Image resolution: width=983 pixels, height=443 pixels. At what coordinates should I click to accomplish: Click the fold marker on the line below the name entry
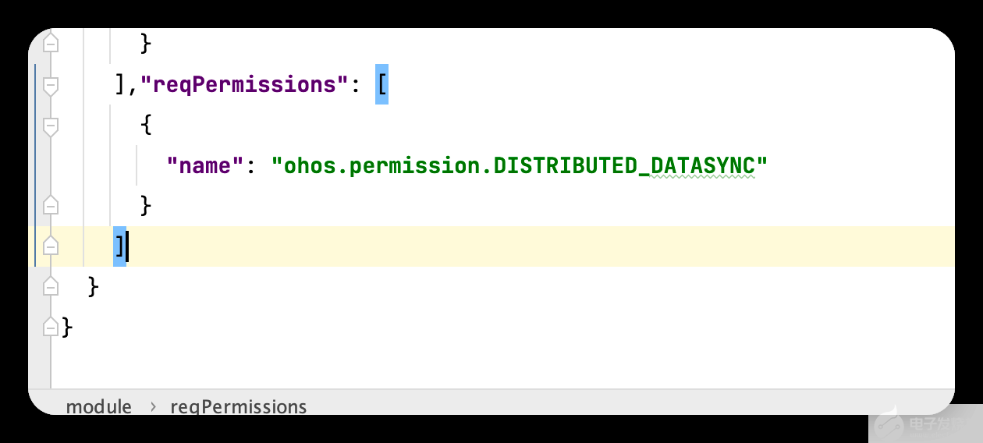(51, 205)
